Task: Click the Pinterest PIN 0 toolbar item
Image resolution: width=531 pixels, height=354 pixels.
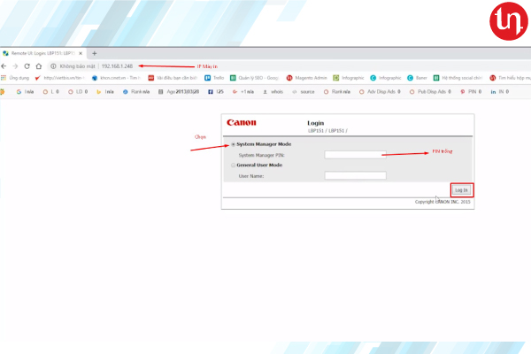Action: [471, 92]
